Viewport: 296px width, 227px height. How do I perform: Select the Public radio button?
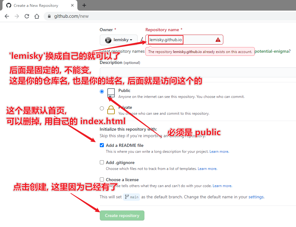click(x=102, y=91)
